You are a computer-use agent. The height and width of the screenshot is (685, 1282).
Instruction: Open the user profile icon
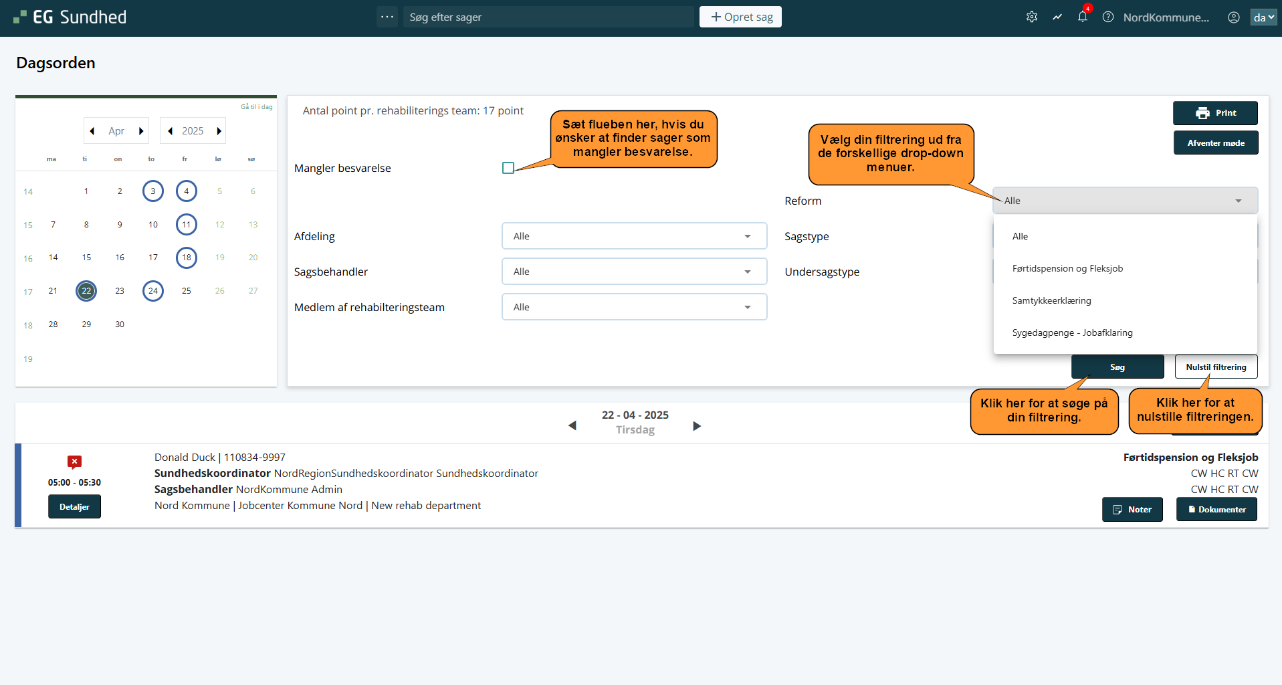1234,17
